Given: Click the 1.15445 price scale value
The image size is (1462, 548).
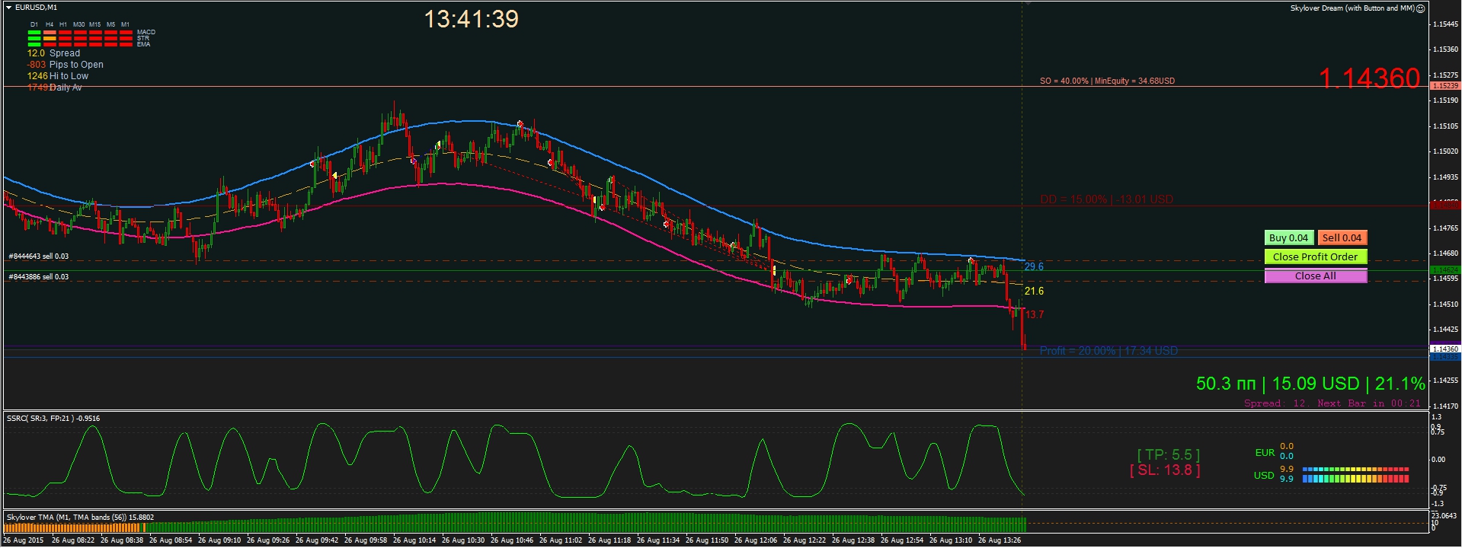Looking at the screenshot, I should pos(1446,24).
